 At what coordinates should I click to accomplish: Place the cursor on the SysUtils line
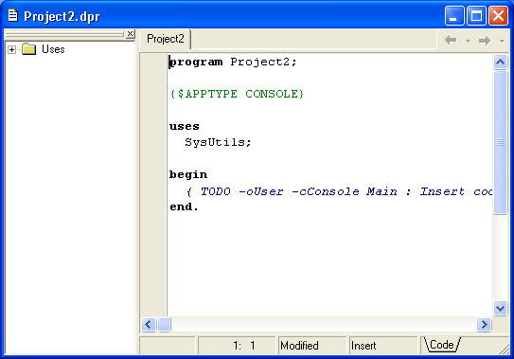point(218,142)
